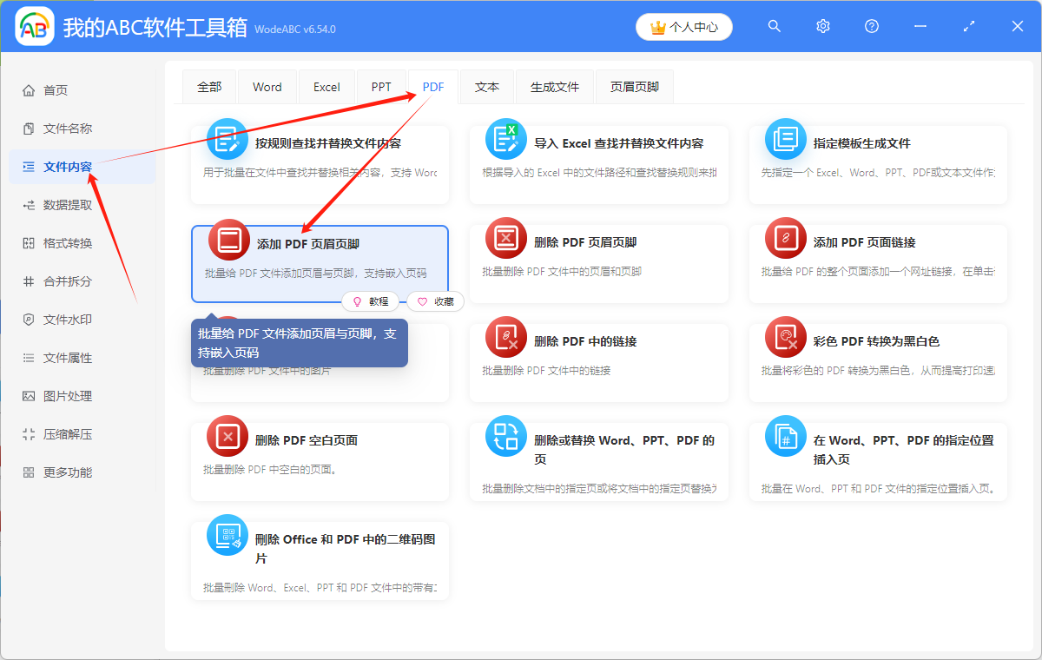Image resolution: width=1042 pixels, height=660 pixels.
Task: Open the 导入 Excel 查找并替换文件内容 icon
Action: pyautogui.click(x=506, y=138)
